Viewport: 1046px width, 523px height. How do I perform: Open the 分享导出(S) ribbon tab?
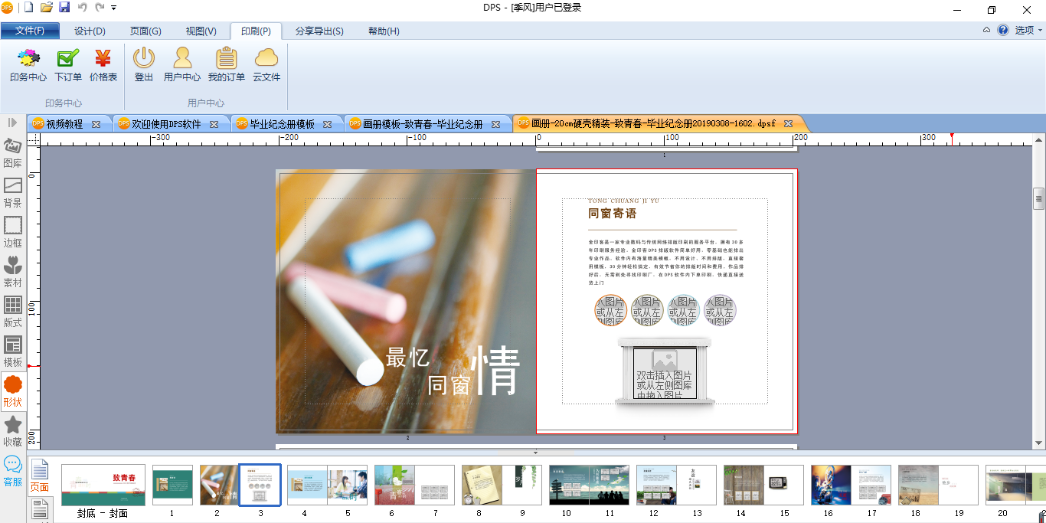click(319, 31)
